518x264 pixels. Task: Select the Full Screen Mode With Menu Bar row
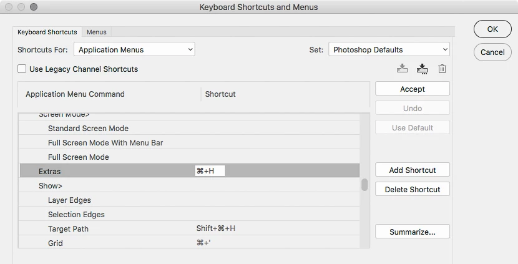[189, 142]
